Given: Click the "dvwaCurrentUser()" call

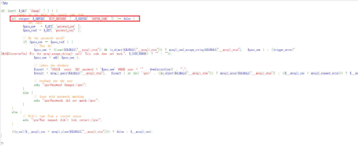Looking at the screenshot, I should tap(161, 69).
